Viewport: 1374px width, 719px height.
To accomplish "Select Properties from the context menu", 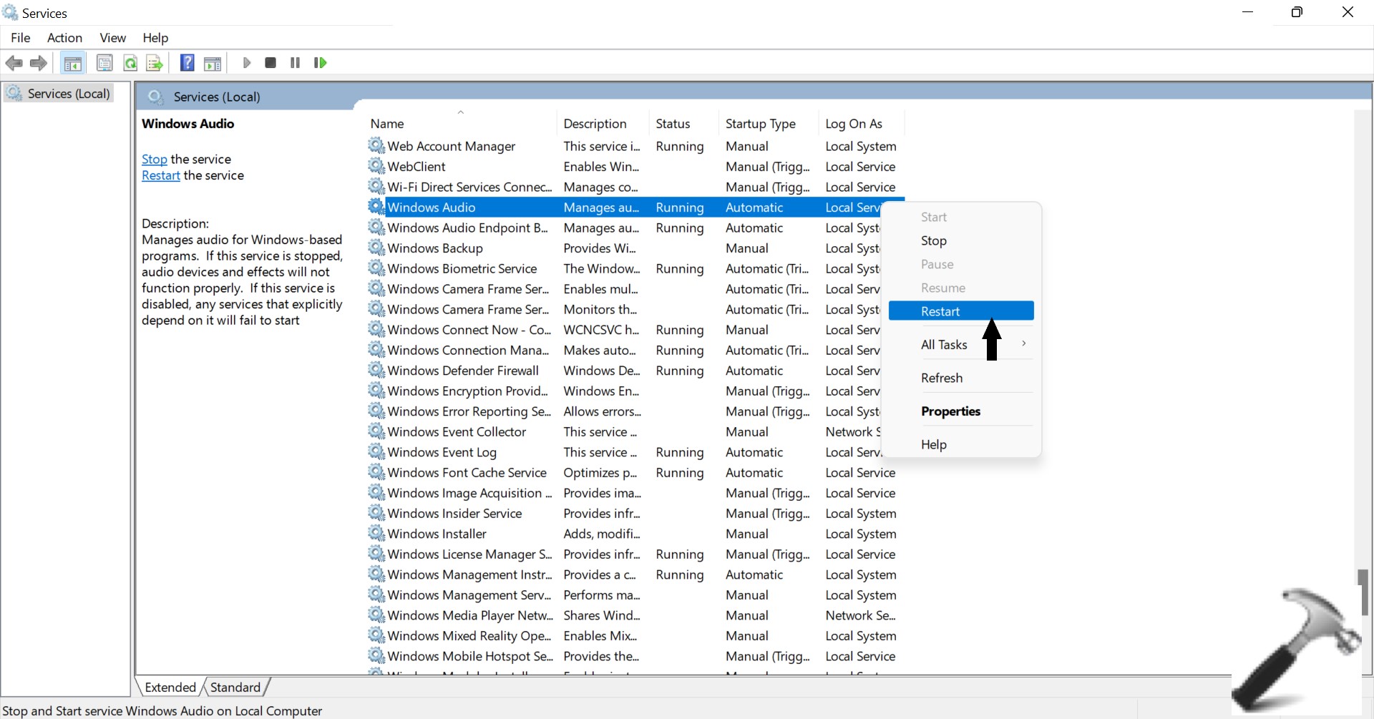I will pos(950,411).
